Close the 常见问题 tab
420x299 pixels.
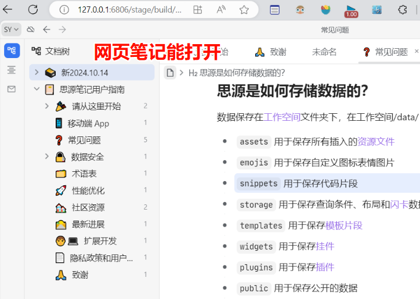pos(417,51)
